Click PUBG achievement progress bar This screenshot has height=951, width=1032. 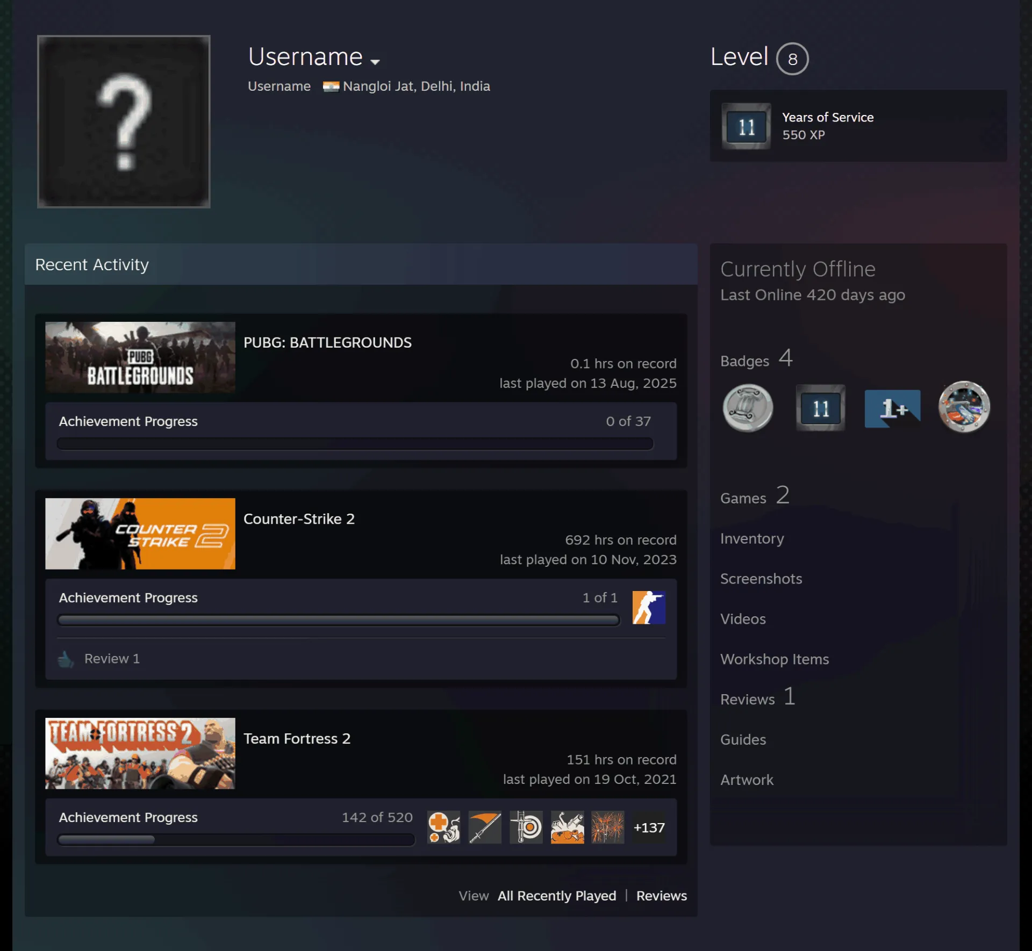coord(355,443)
